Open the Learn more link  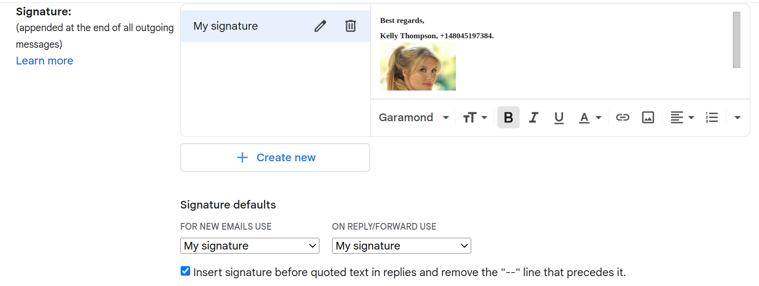click(44, 61)
